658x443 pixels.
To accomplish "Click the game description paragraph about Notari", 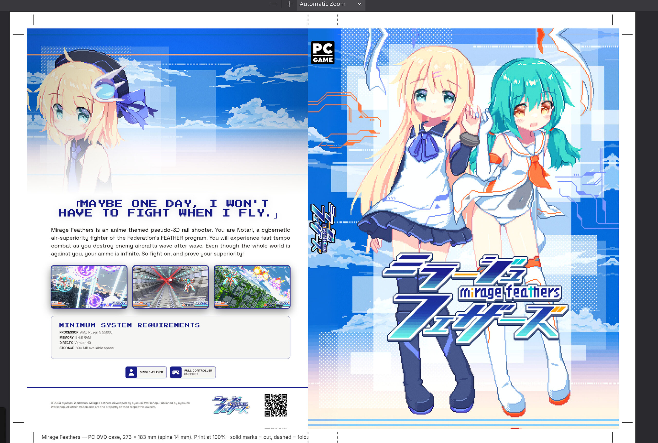I will pos(170,242).
